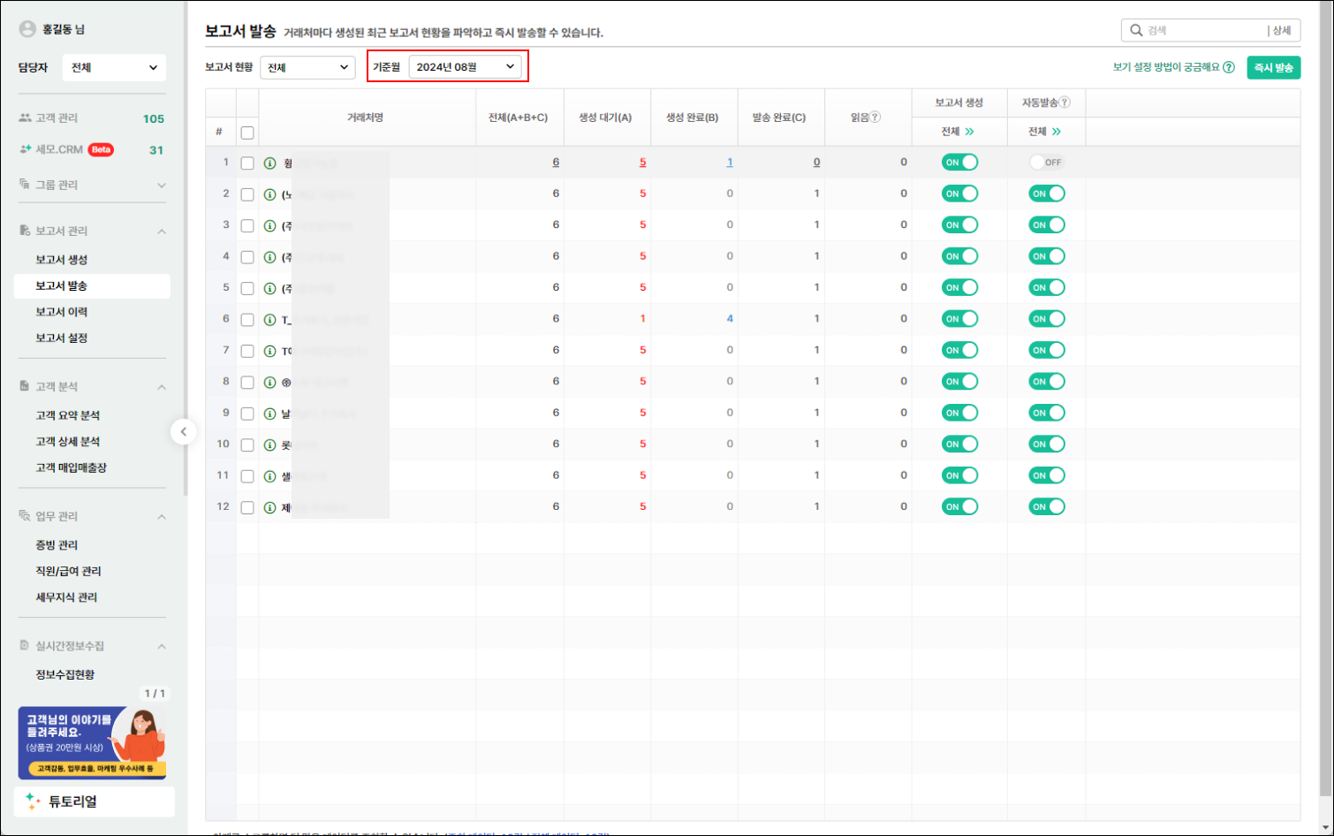Image resolution: width=1334 pixels, height=836 pixels.
Task: Open the 기준월 2024년 08월 dropdown
Action: 465,67
